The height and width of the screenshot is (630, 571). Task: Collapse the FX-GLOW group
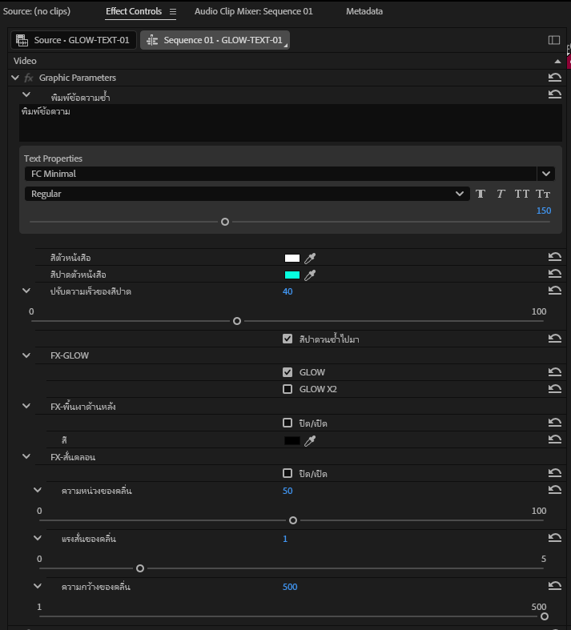(x=26, y=355)
